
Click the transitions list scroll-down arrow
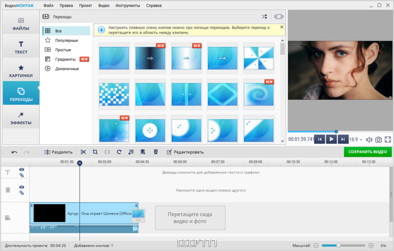tap(282, 141)
